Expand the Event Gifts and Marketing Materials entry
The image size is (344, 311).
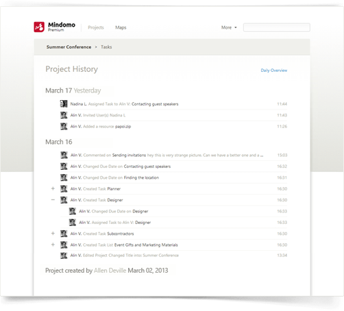tap(53, 245)
